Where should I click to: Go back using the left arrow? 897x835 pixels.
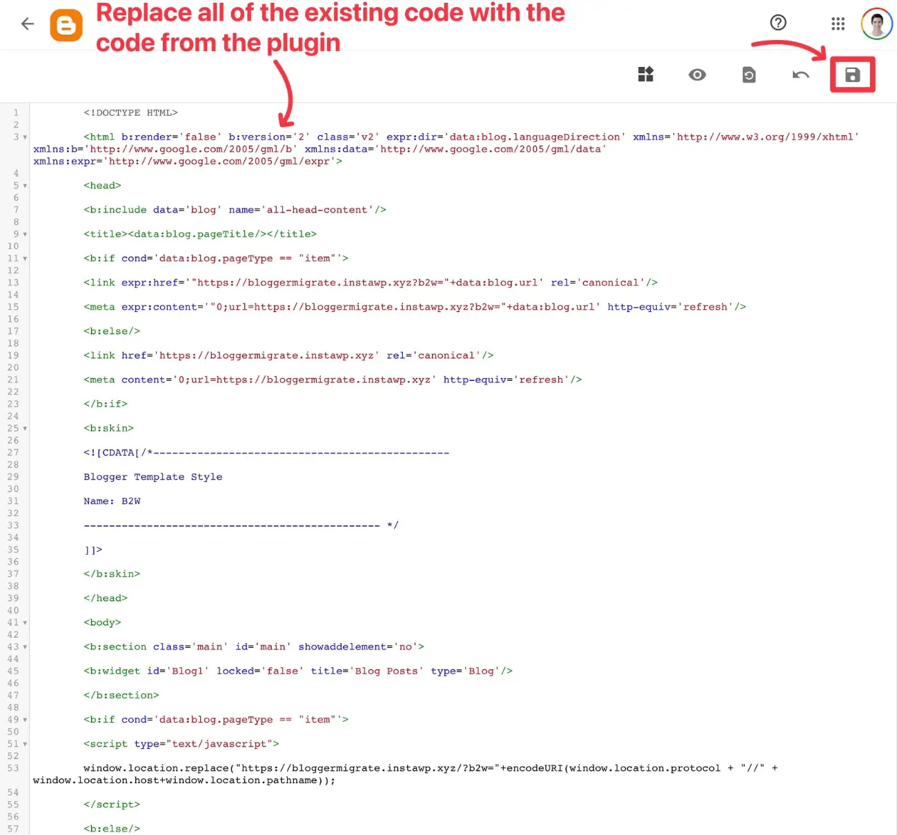28,24
